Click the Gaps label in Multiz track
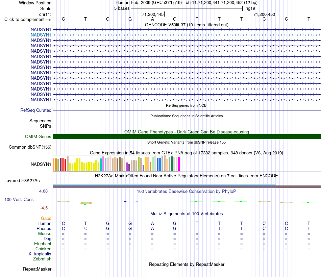321x277 pixels. (46, 219)
